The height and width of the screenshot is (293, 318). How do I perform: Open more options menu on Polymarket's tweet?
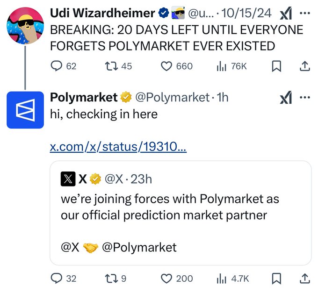[x=305, y=97]
